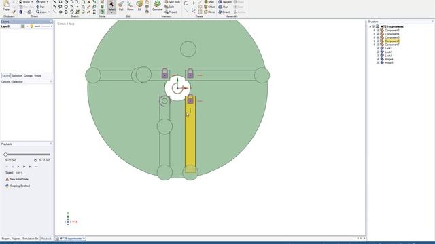Select Hinge5 in the Structure tree
This screenshot has height=244, width=435.
click(389, 63)
